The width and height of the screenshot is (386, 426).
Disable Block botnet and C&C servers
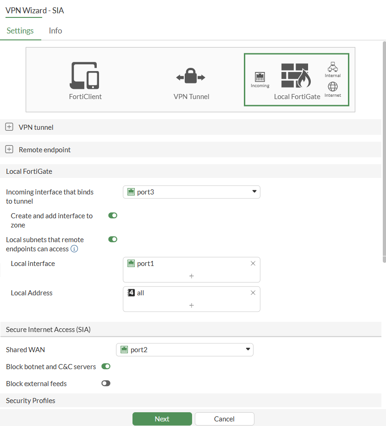105,366
